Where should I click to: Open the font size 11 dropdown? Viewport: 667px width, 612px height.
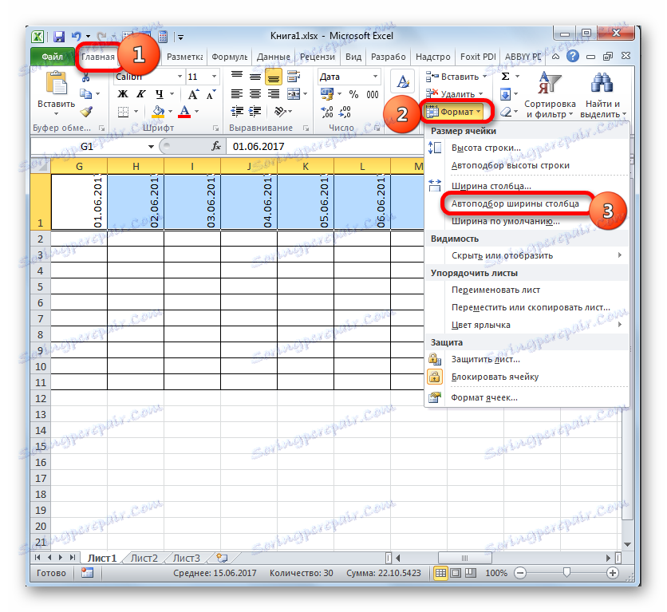pos(215,77)
